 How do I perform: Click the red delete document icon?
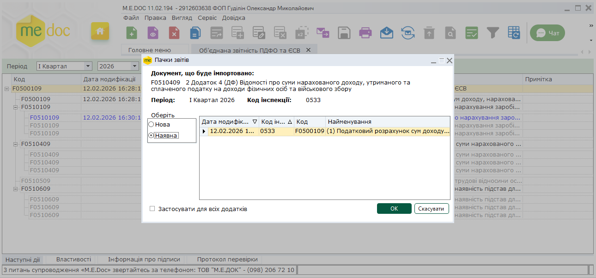pos(174,33)
